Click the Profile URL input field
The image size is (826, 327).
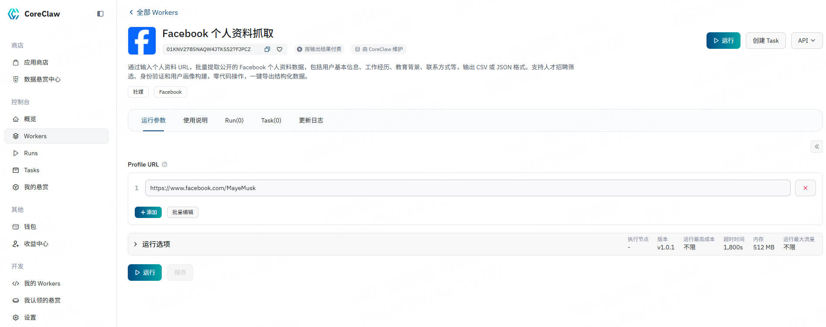467,188
